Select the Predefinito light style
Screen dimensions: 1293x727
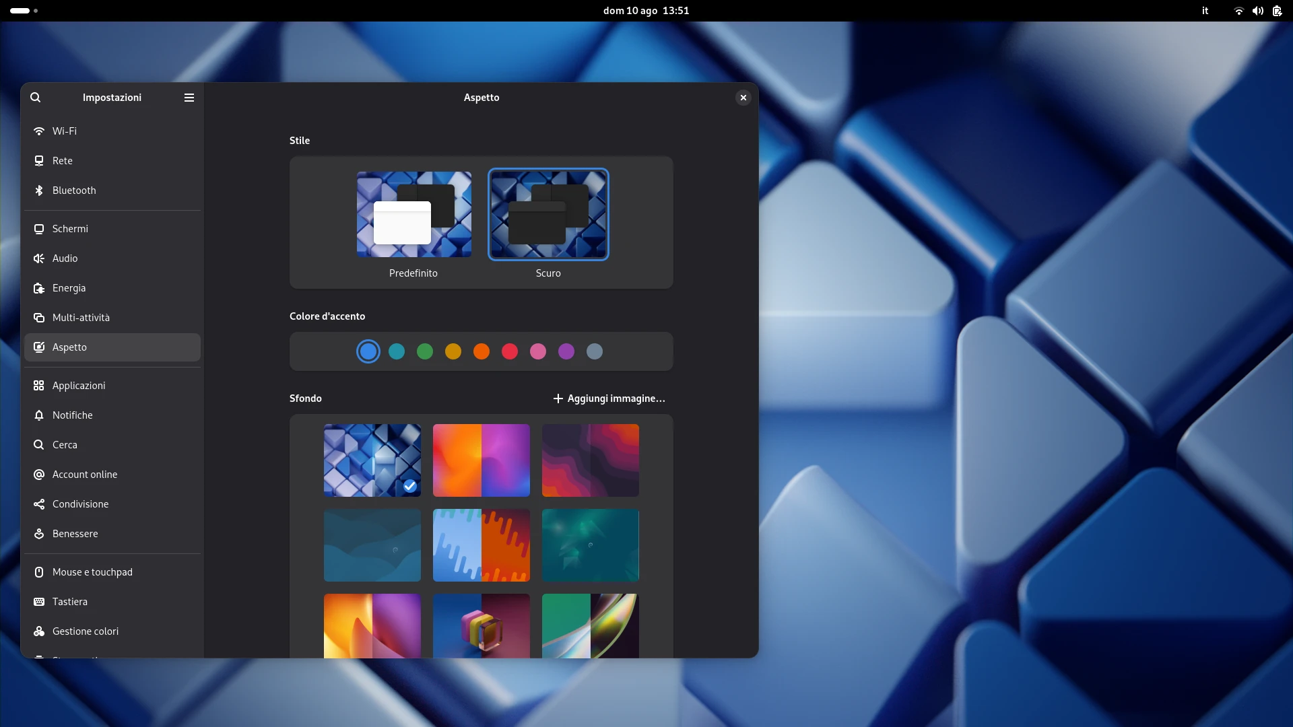[414, 214]
